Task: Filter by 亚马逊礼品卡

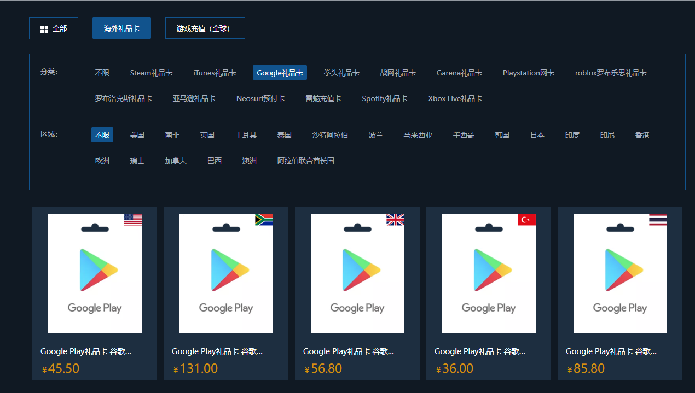Action: point(194,98)
